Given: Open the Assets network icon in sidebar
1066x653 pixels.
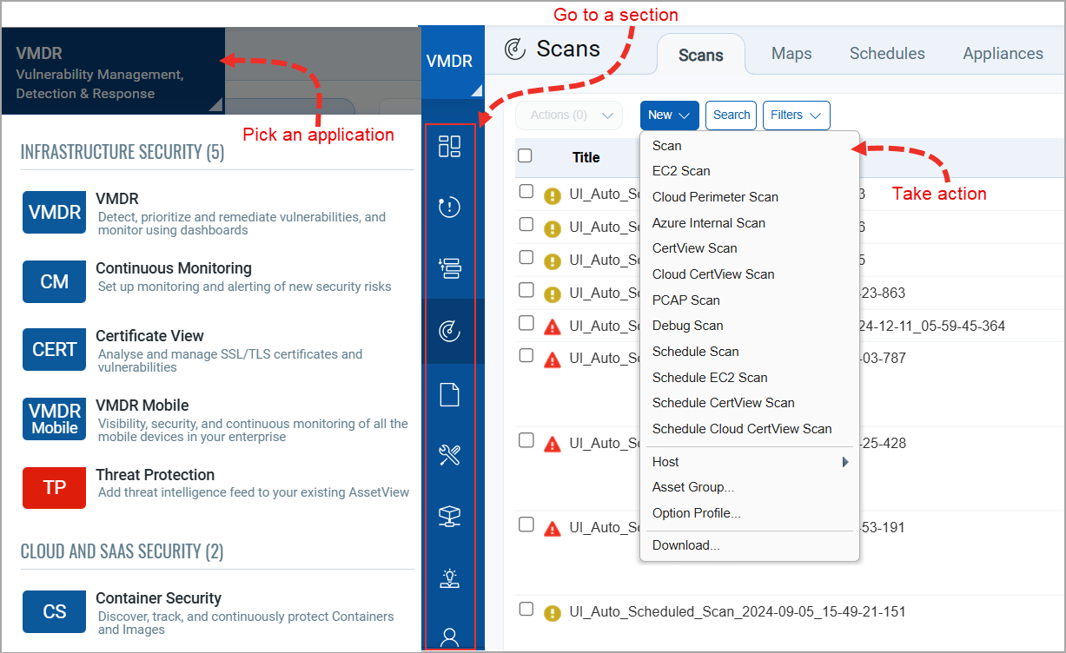Looking at the screenshot, I should (449, 517).
